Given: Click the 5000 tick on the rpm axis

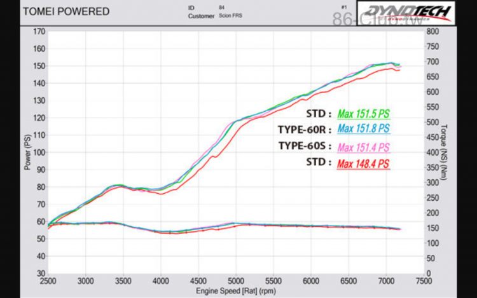Looking at the screenshot, I should pyautogui.click(x=236, y=281).
